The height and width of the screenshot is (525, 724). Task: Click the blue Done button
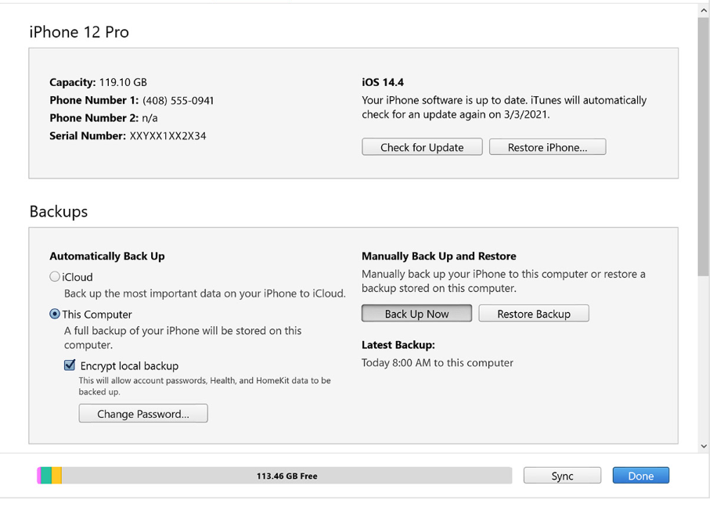(x=640, y=476)
